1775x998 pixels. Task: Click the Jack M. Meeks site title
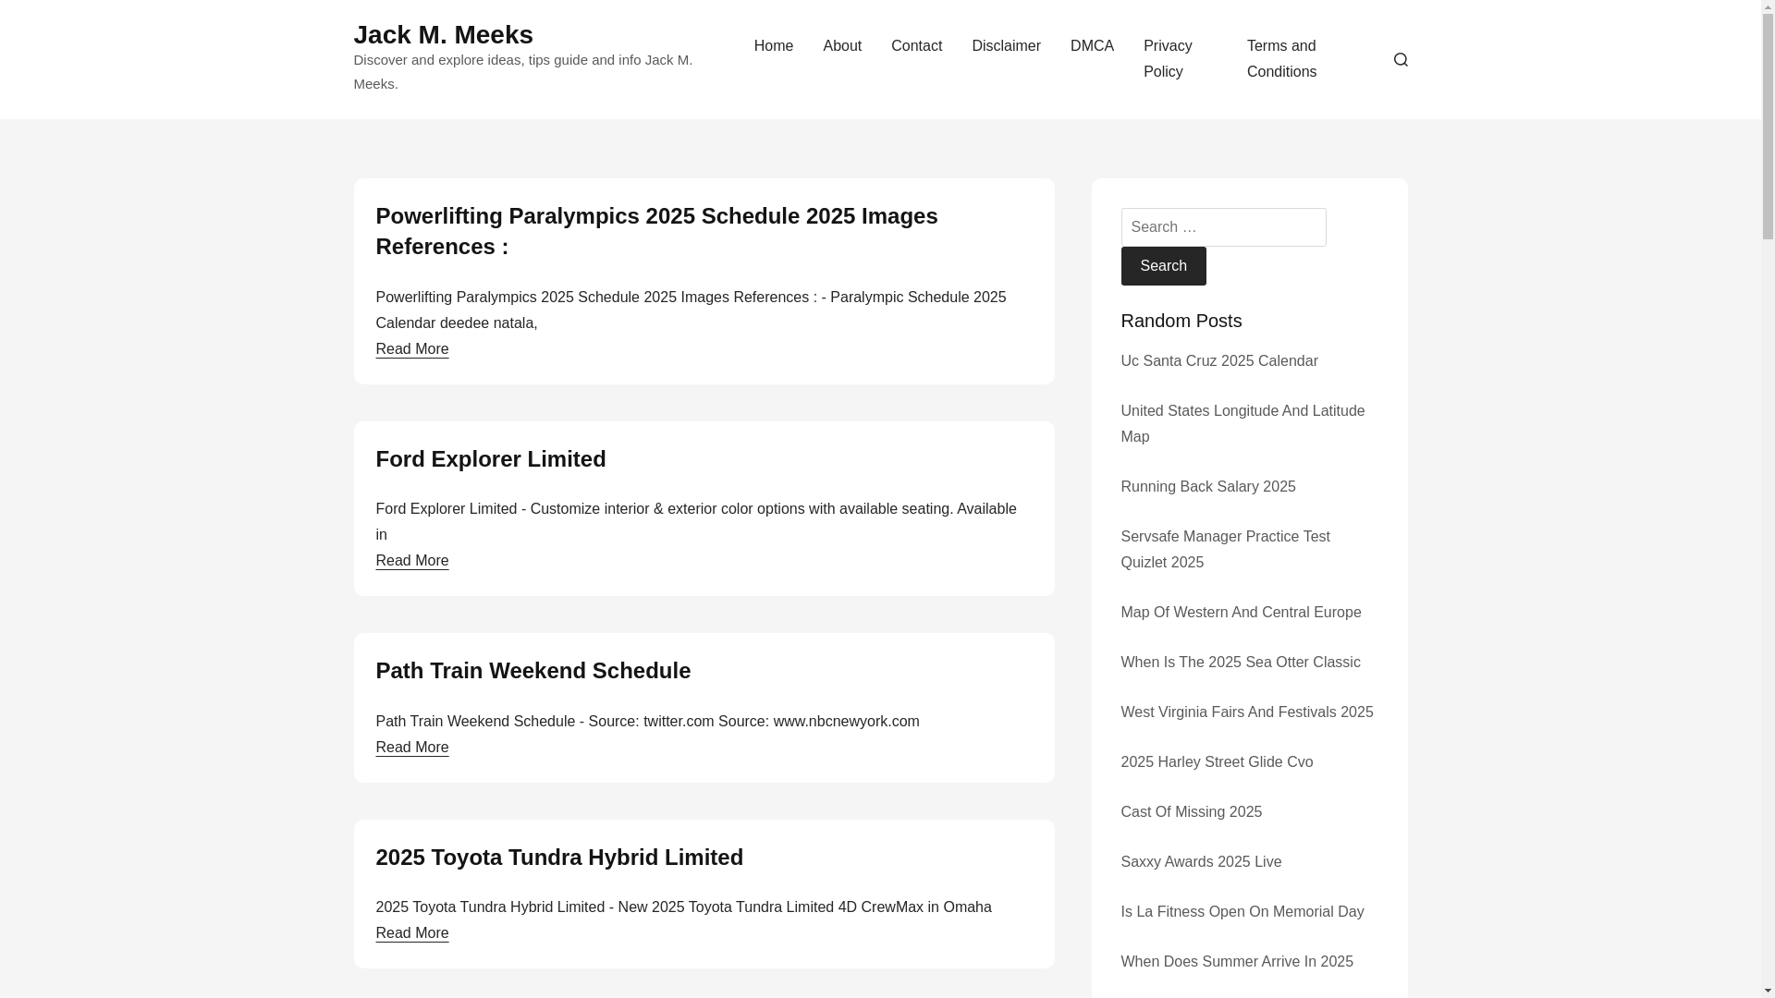[x=443, y=34]
